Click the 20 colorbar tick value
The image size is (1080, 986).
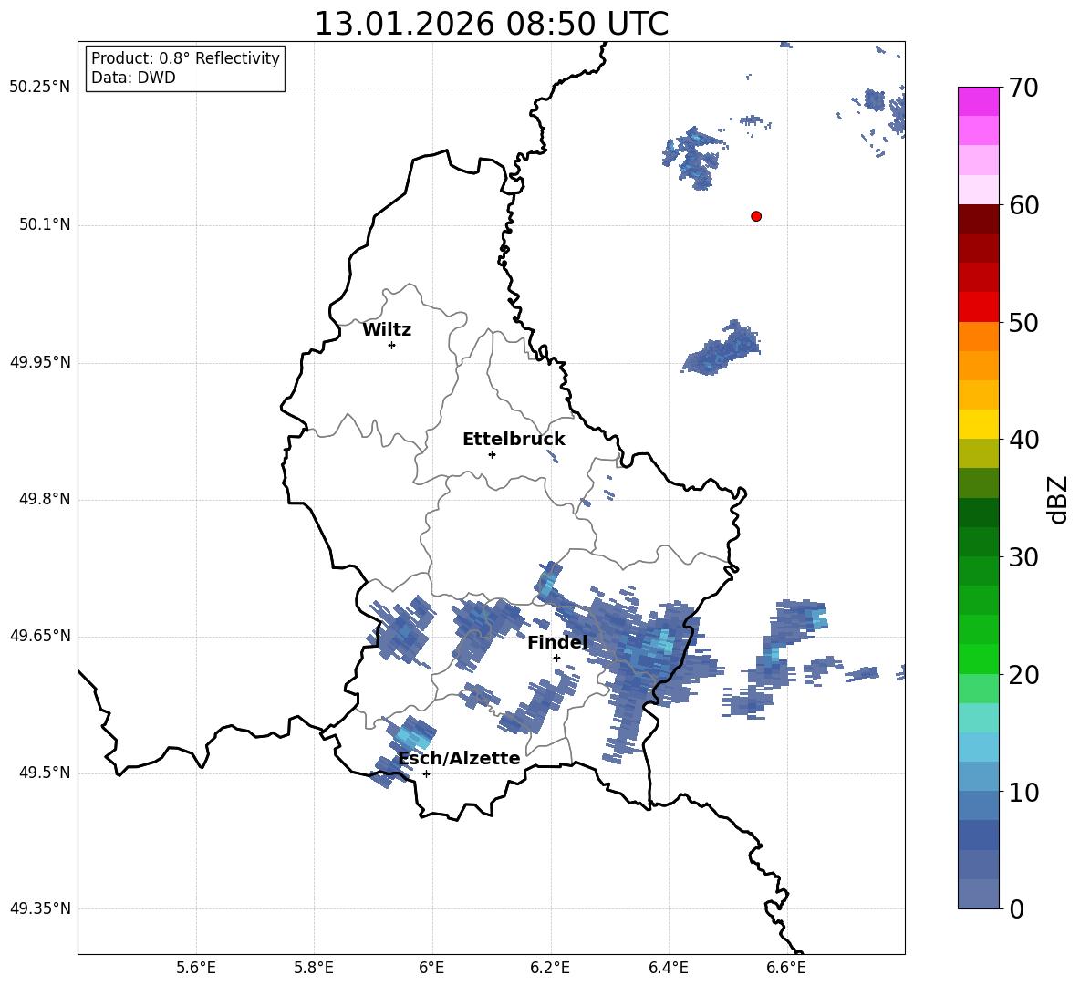click(1023, 675)
